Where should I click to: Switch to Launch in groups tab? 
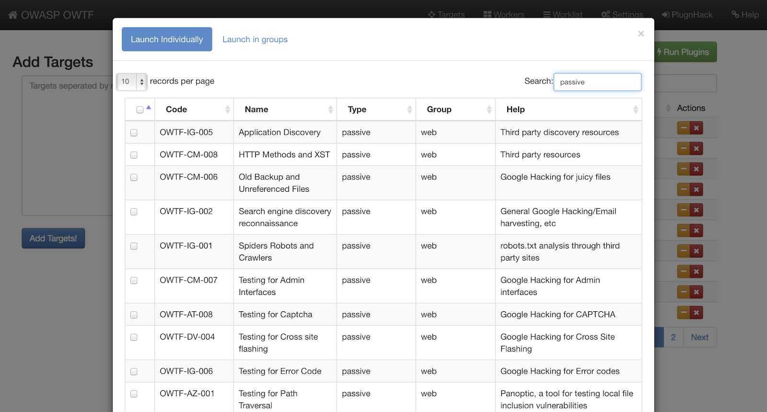click(255, 39)
